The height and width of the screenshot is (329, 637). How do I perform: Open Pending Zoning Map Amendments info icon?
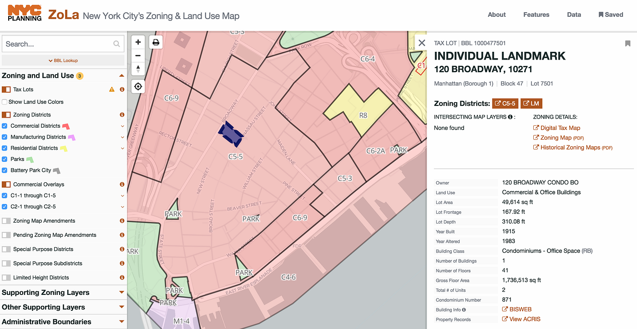[x=122, y=235]
